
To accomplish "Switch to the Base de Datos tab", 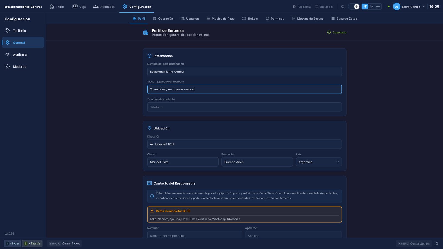I will tap(344, 19).
